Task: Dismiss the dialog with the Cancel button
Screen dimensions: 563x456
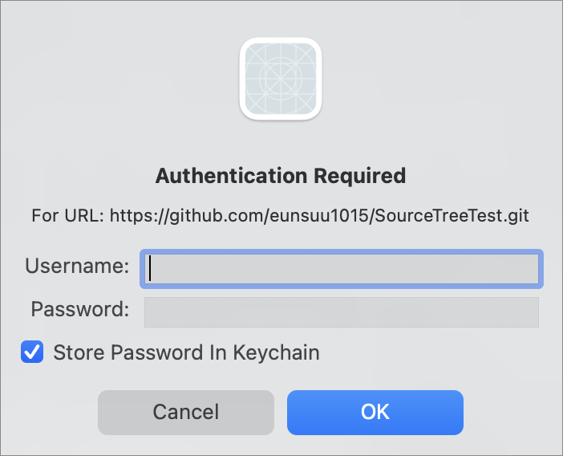Action: pos(186,412)
